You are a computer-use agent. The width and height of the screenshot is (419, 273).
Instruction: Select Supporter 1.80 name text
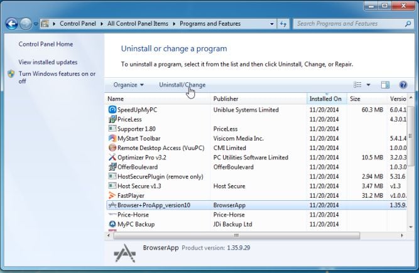click(136, 129)
